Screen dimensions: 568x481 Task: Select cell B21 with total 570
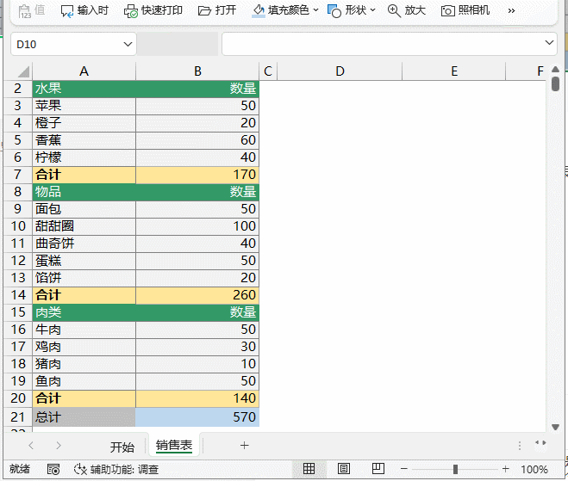coord(197,416)
